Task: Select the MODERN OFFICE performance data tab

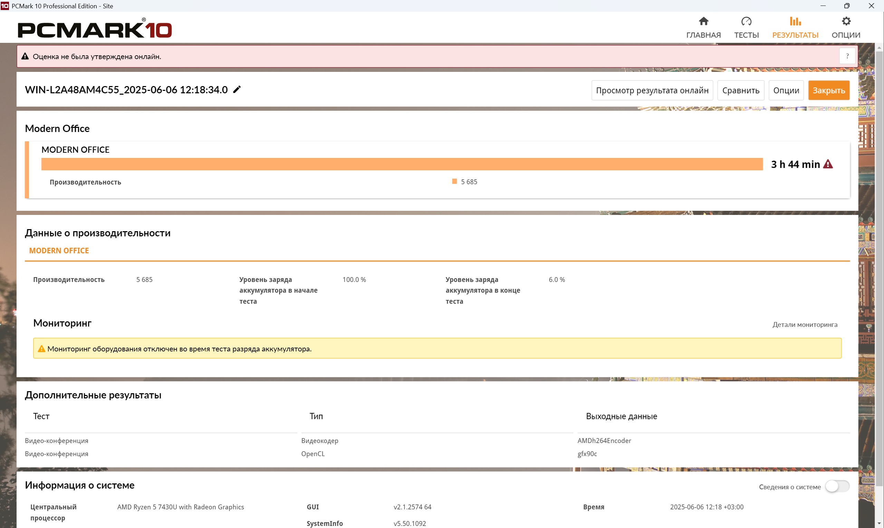Action: (x=59, y=251)
